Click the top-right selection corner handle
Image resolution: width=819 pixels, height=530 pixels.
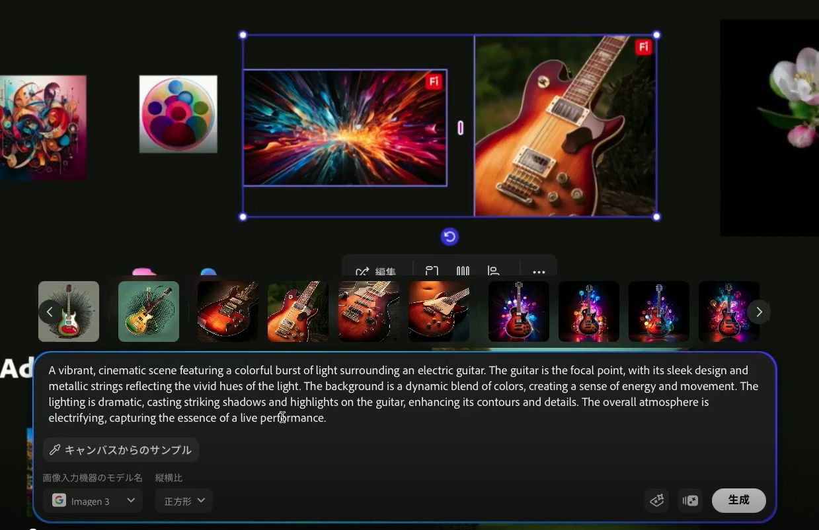coord(656,35)
